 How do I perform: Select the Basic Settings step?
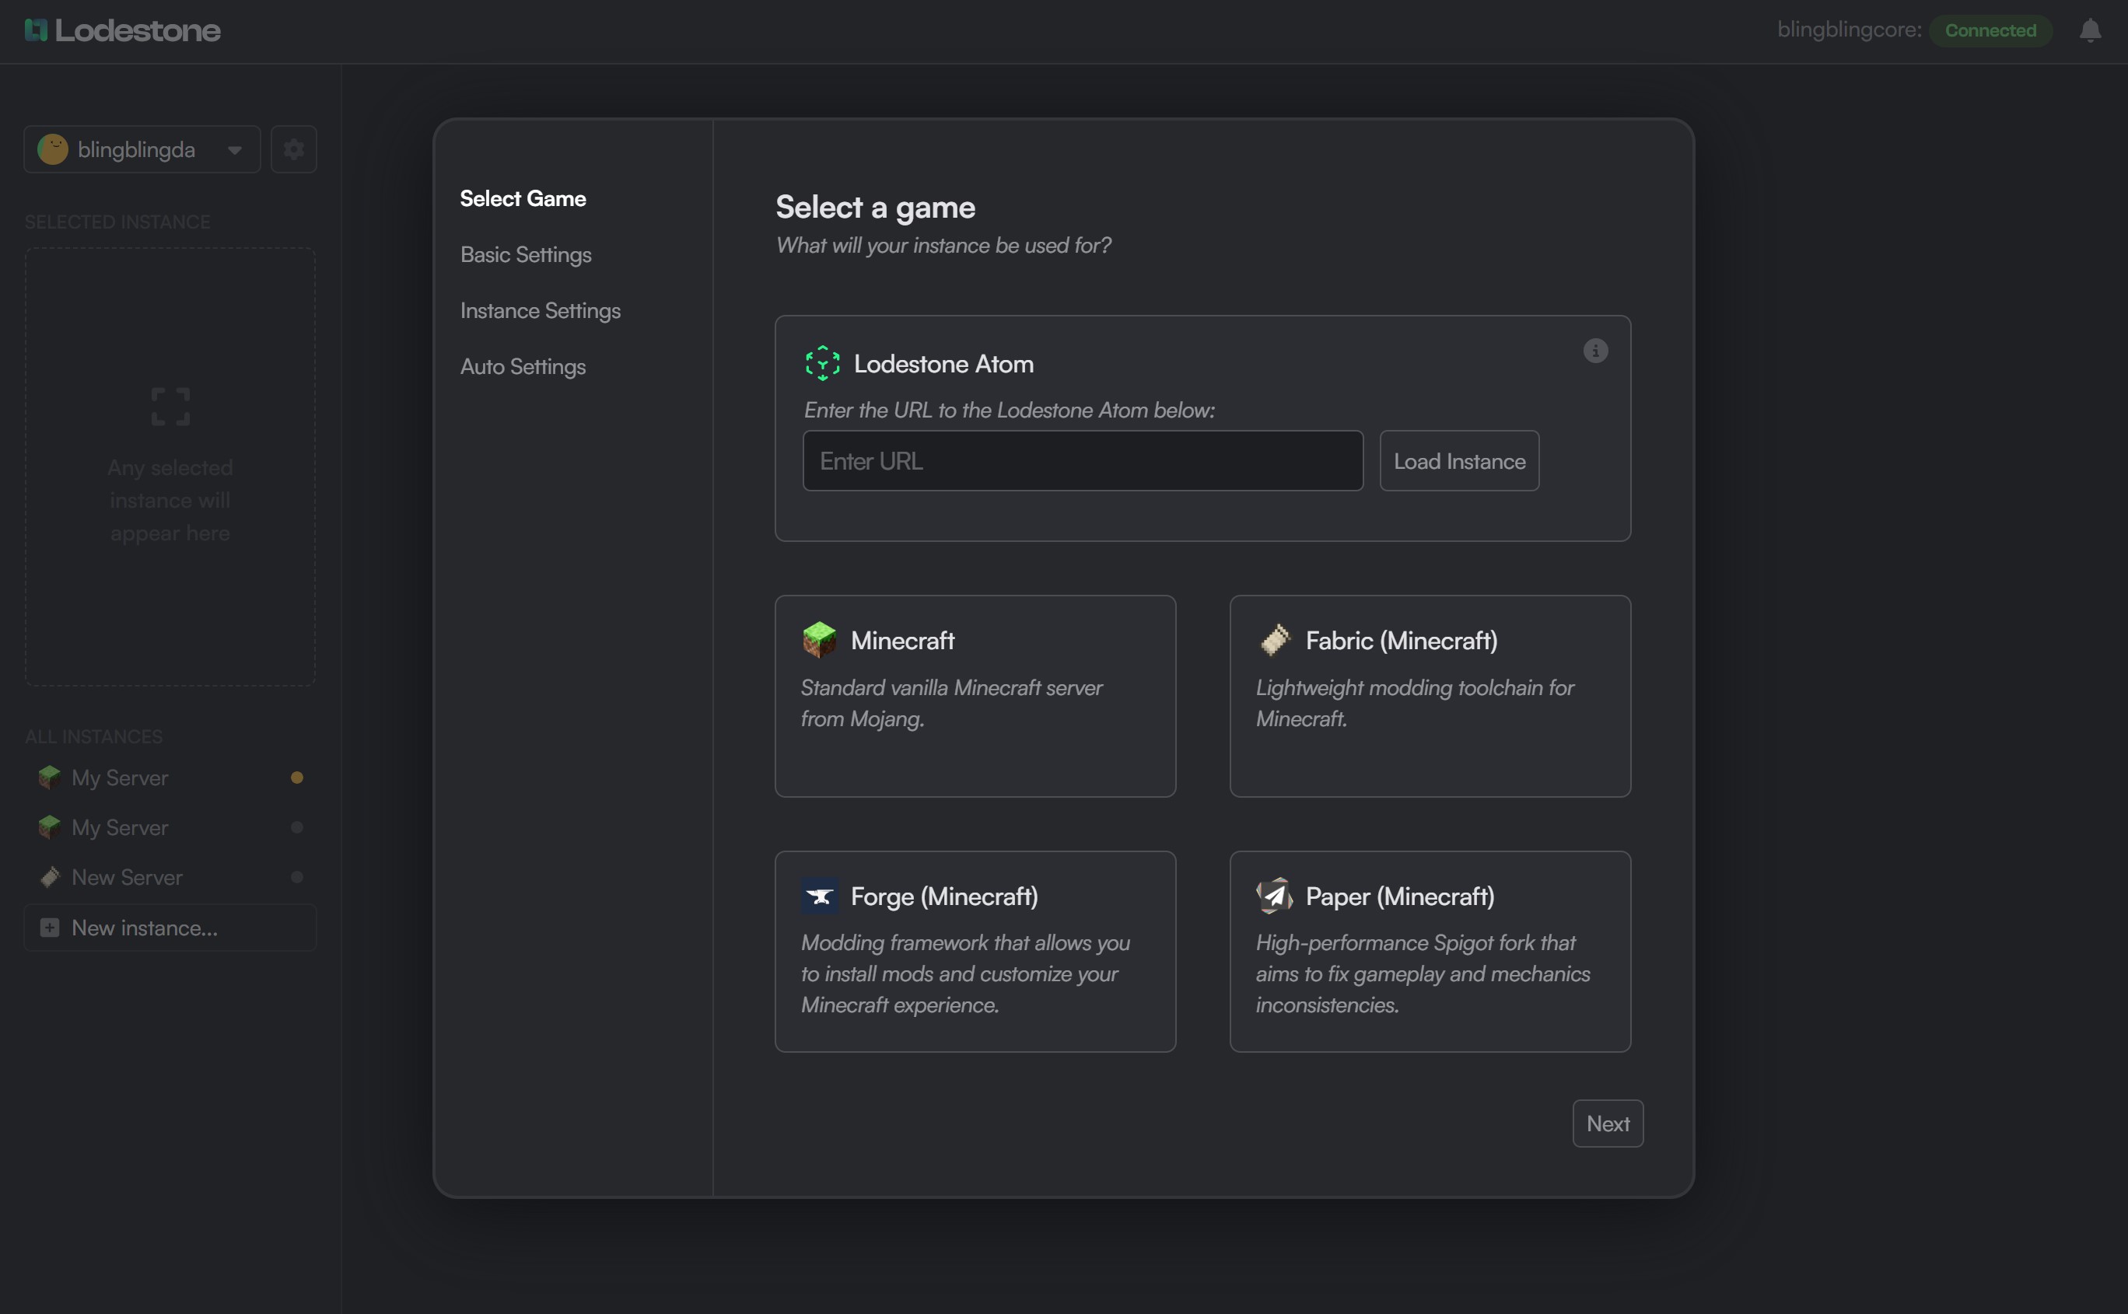tap(524, 253)
